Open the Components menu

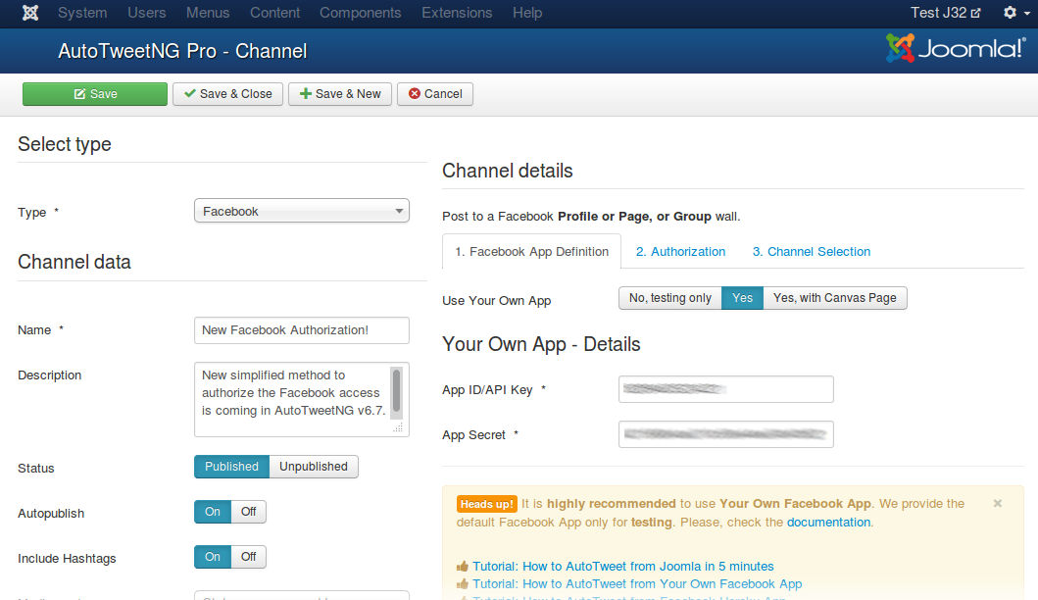360,13
